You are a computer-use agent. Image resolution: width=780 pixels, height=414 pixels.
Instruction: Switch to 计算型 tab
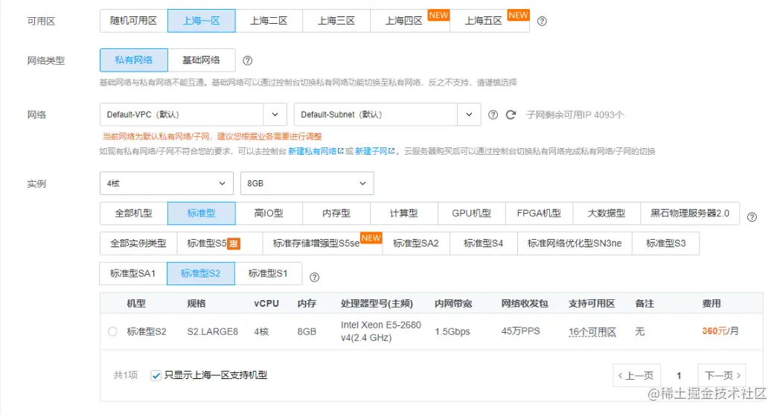[404, 213]
